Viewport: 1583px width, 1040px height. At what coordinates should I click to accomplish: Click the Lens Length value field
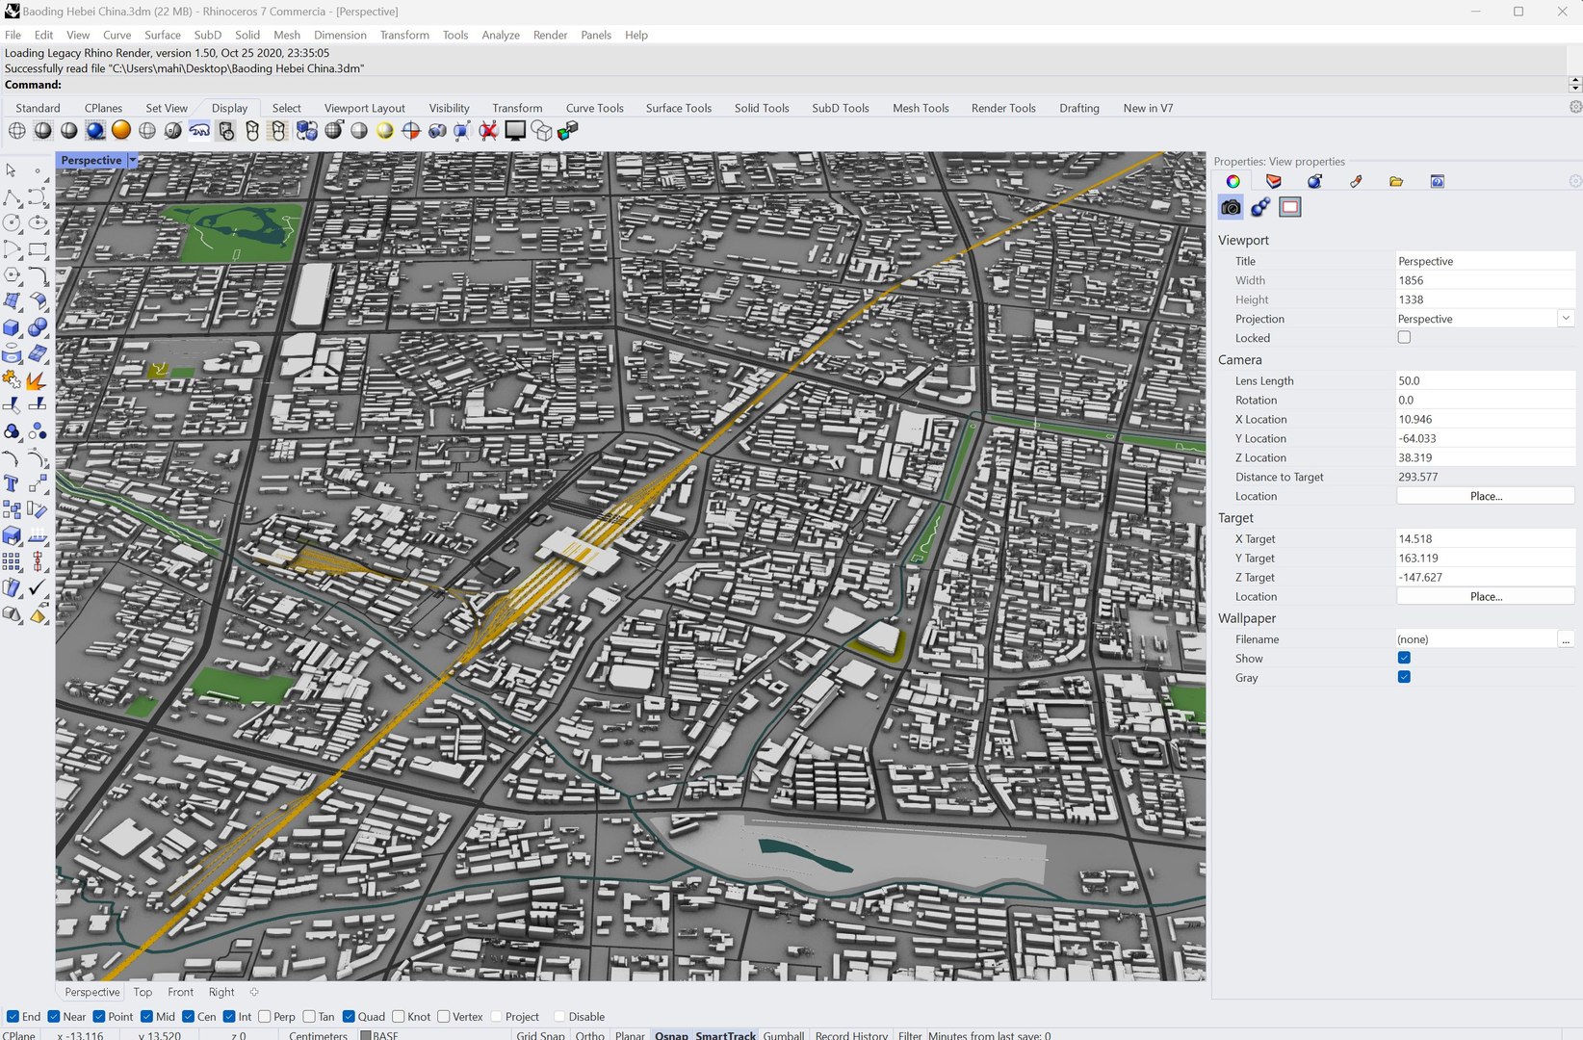pyautogui.click(x=1486, y=380)
